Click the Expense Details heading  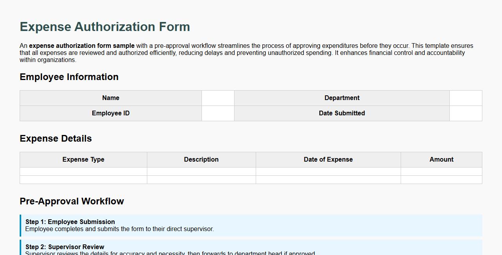click(56, 138)
